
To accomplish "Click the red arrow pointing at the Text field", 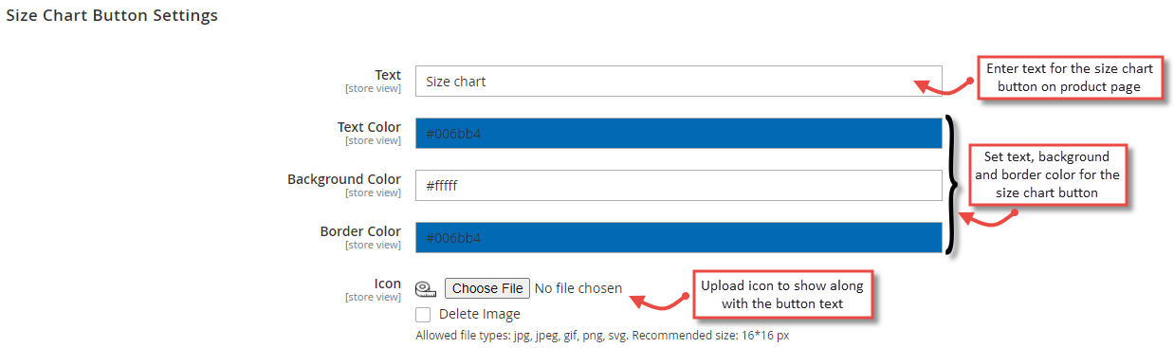I will click(x=944, y=84).
